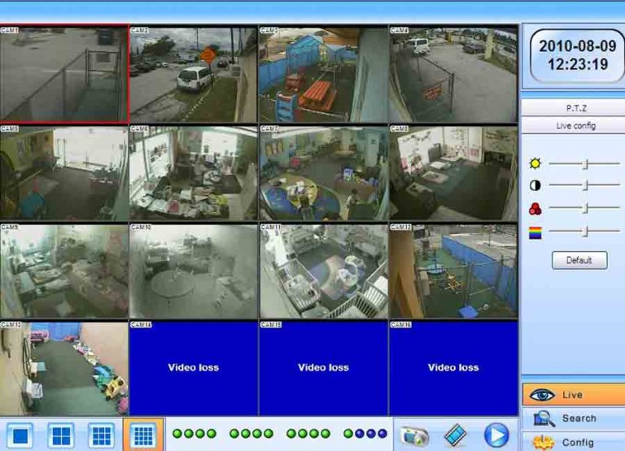Open the Config section

pyautogui.click(x=573, y=442)
